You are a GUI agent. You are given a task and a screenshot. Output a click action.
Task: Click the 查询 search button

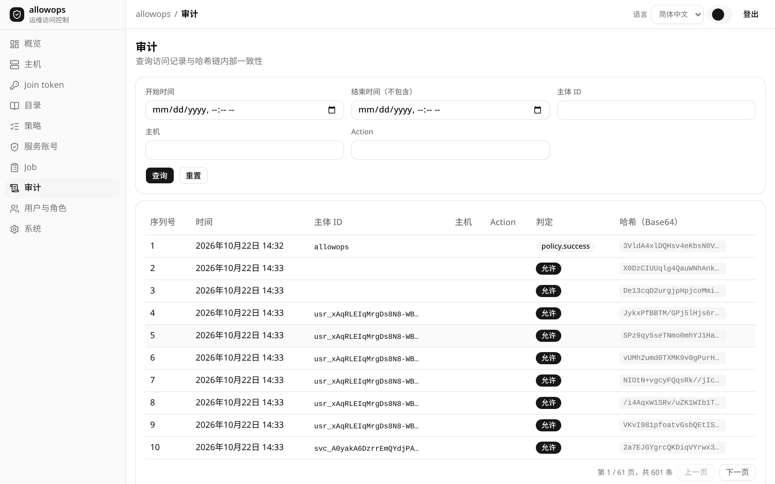pos(160,175)
